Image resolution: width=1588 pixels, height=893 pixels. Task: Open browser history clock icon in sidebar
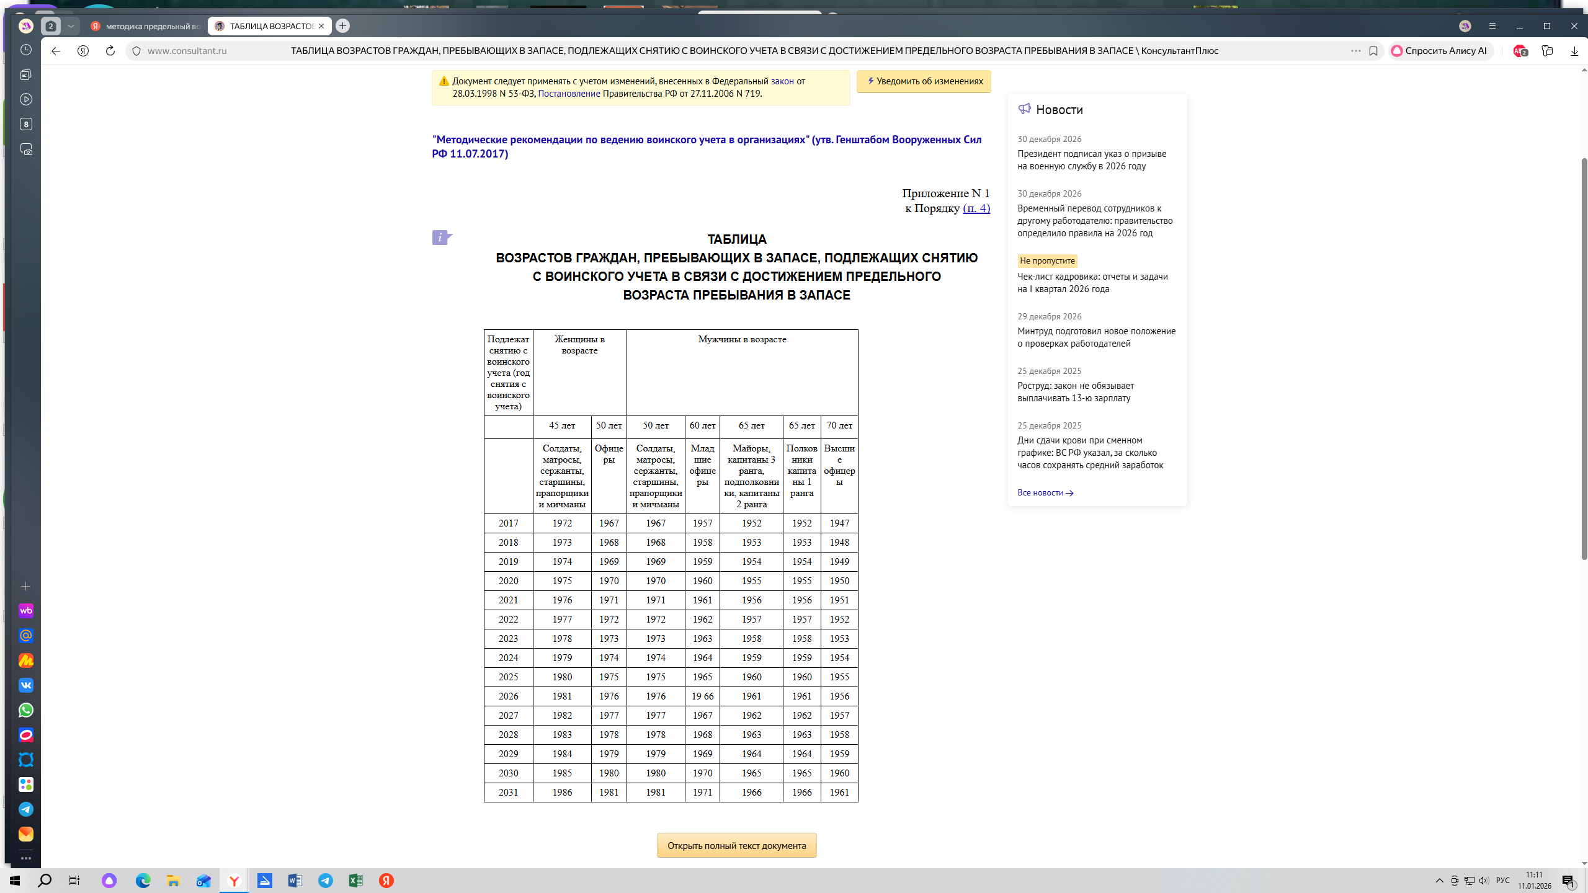26,50
